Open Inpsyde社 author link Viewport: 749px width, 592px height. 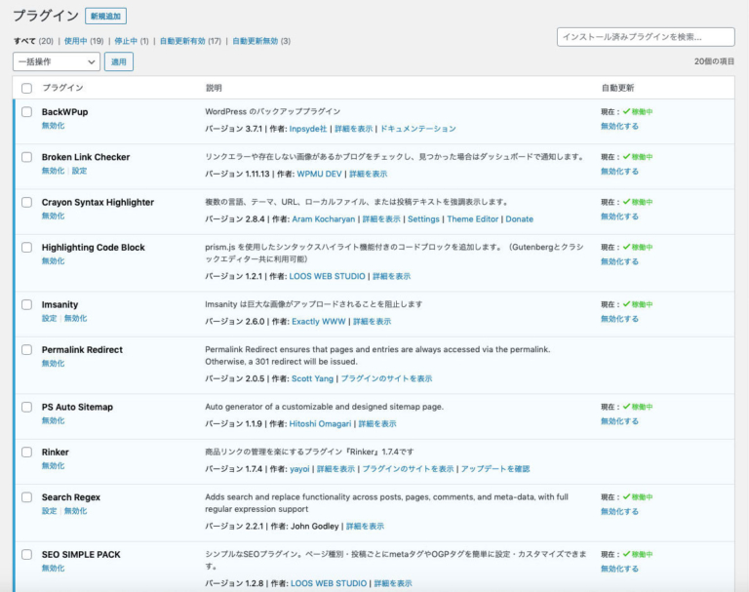[308, 129]
